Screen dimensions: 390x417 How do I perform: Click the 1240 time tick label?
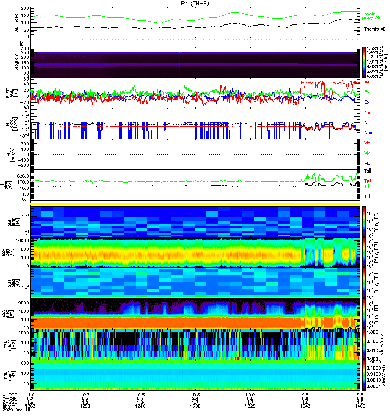coord(140,406)
